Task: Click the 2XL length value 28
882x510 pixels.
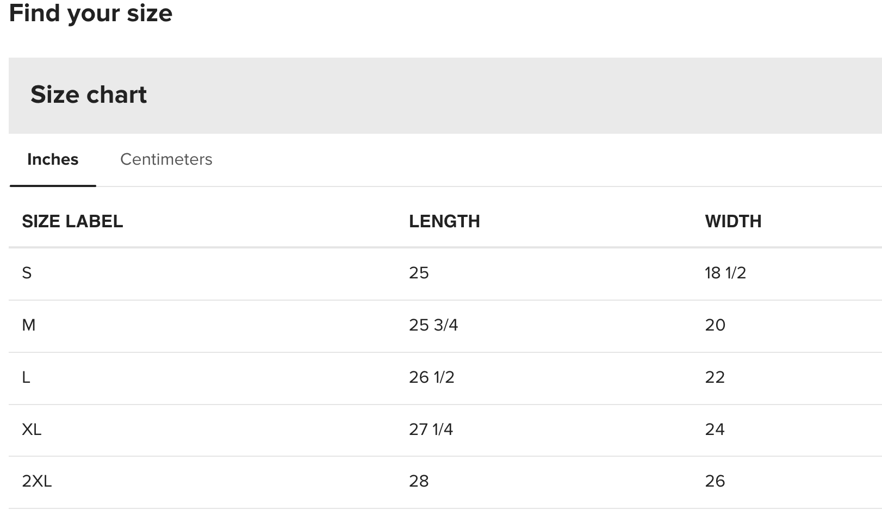Action: (419, 481)
